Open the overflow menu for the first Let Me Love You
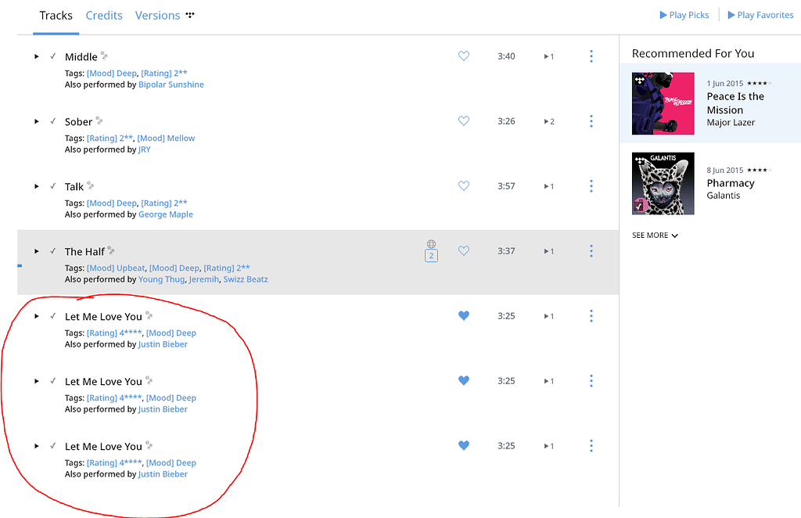 click(x=591, y=315)
